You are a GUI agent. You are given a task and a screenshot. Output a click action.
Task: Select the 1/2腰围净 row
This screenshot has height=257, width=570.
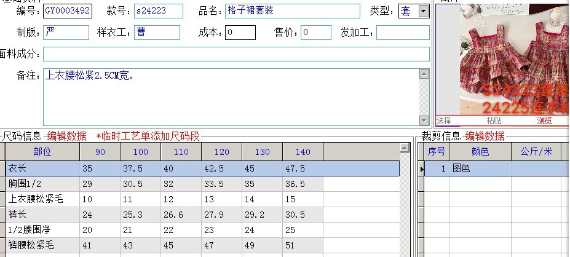[202, 230]
